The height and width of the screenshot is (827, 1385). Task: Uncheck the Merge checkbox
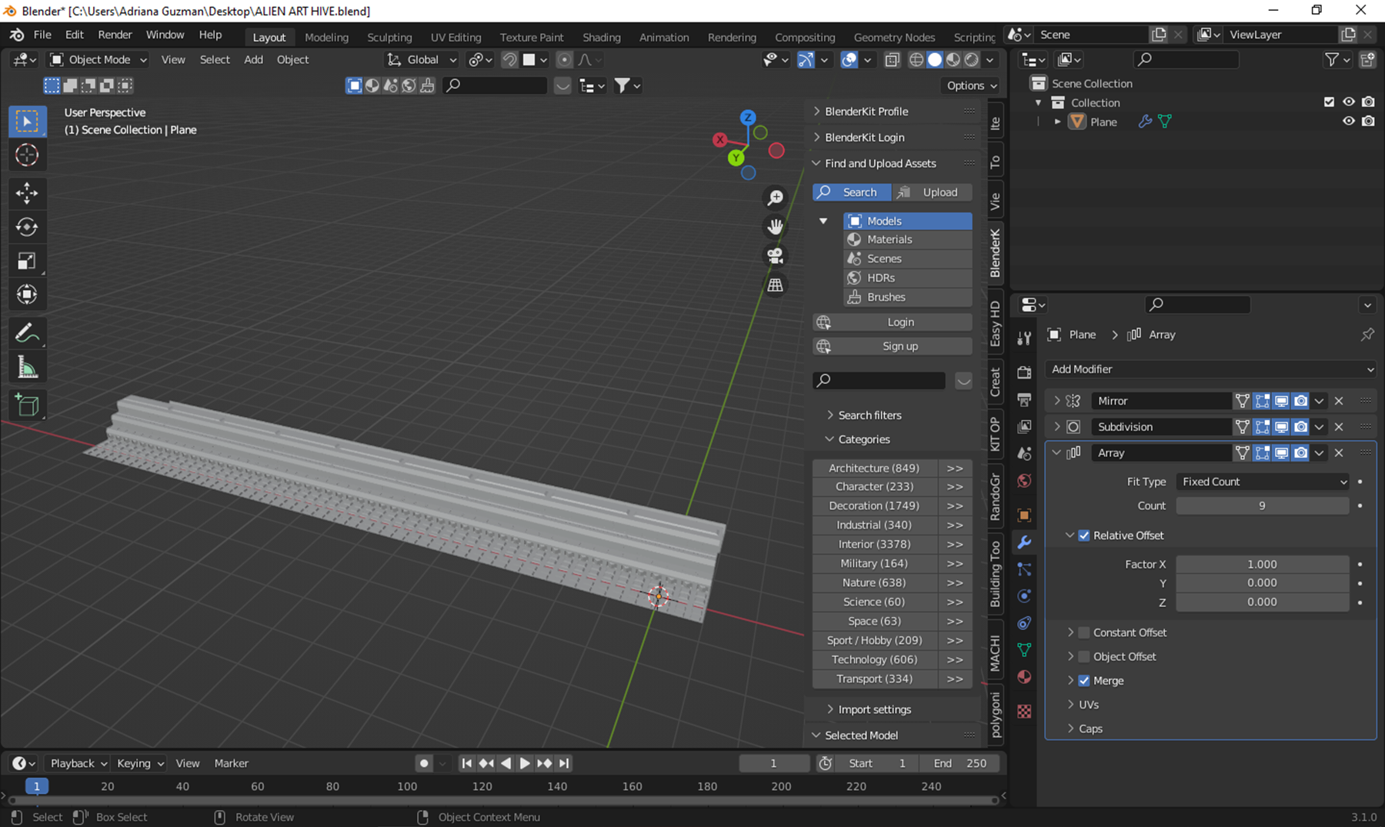pos(1084,680)
